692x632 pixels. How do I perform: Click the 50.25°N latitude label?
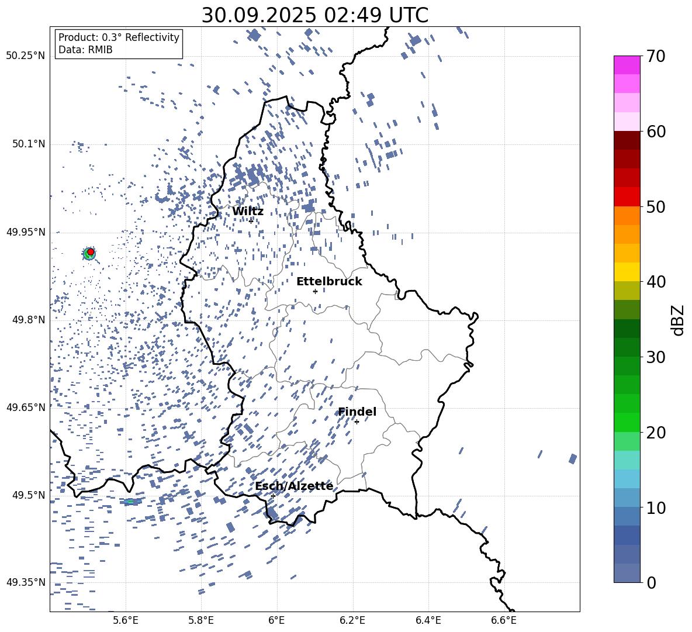tap(26, 56)
